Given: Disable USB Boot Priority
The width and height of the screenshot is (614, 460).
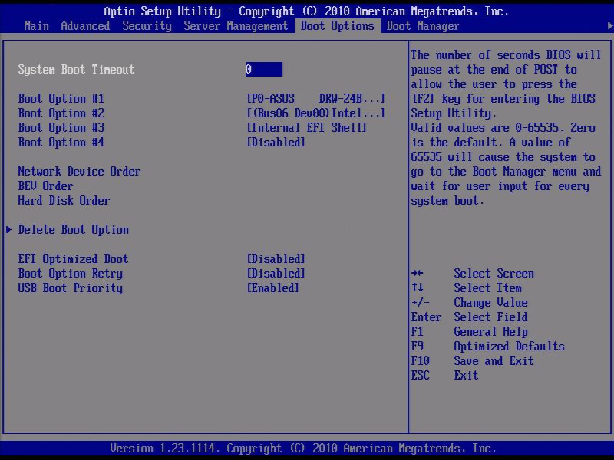Looking at the screenshot, I should [273, 287].
